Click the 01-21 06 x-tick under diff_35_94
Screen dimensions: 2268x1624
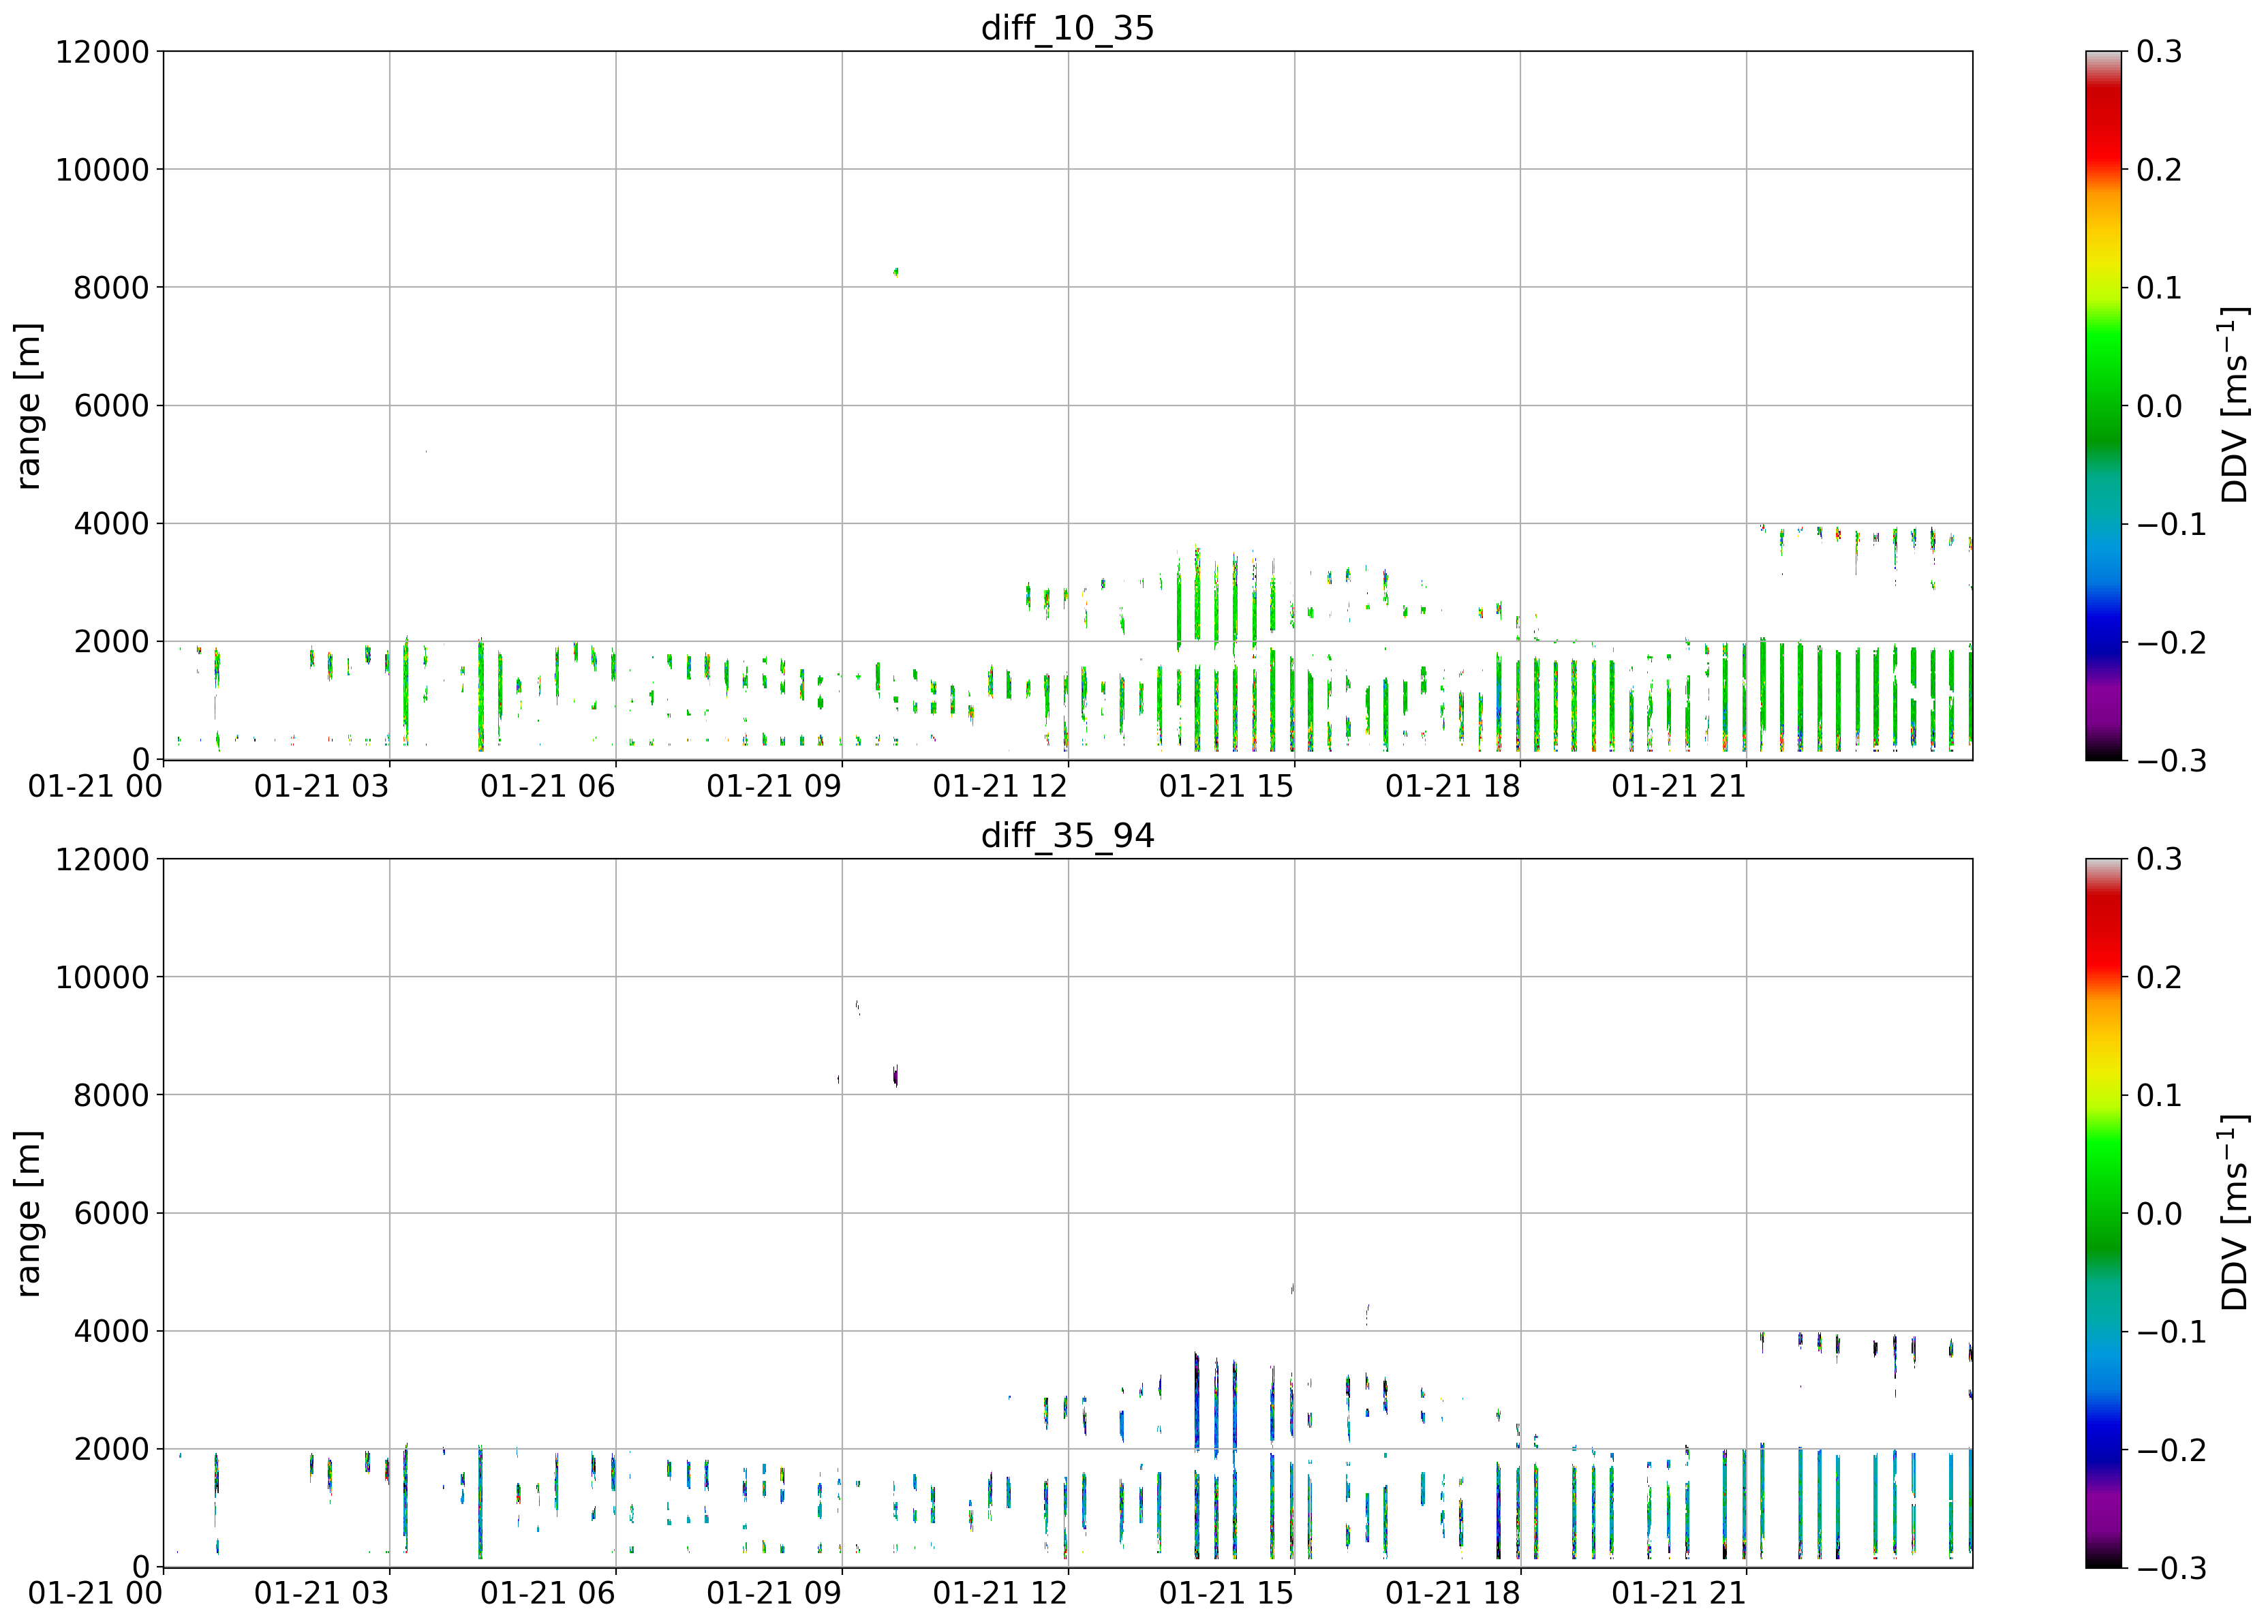pyautogui.click(x=548, y=1593)
